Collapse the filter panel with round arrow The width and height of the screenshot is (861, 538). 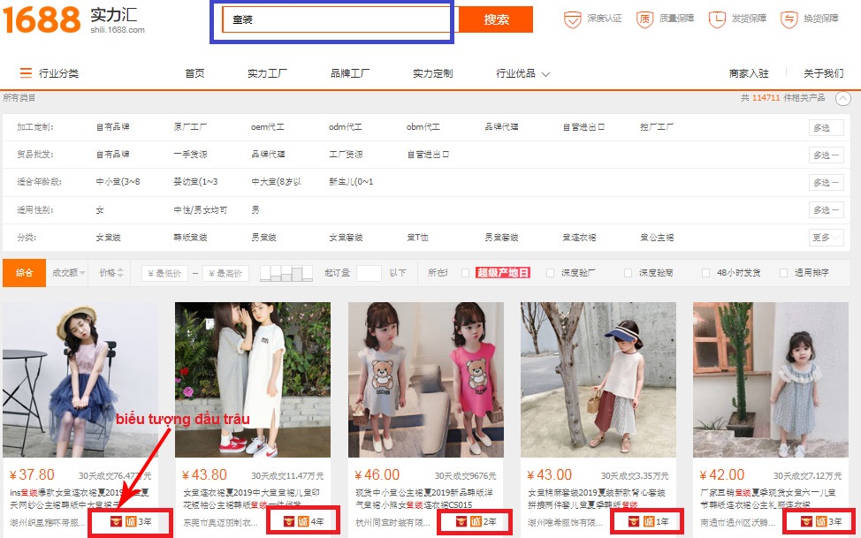coord(842,98)
